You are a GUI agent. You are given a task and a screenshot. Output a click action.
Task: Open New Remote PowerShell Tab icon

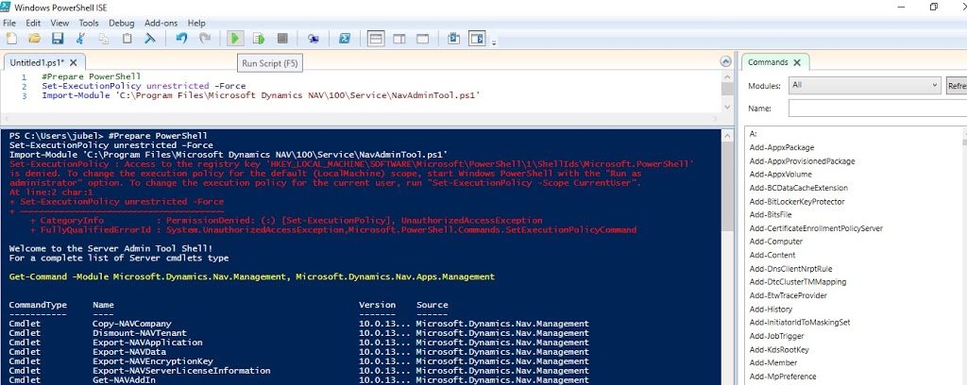(x=314, y=39)
